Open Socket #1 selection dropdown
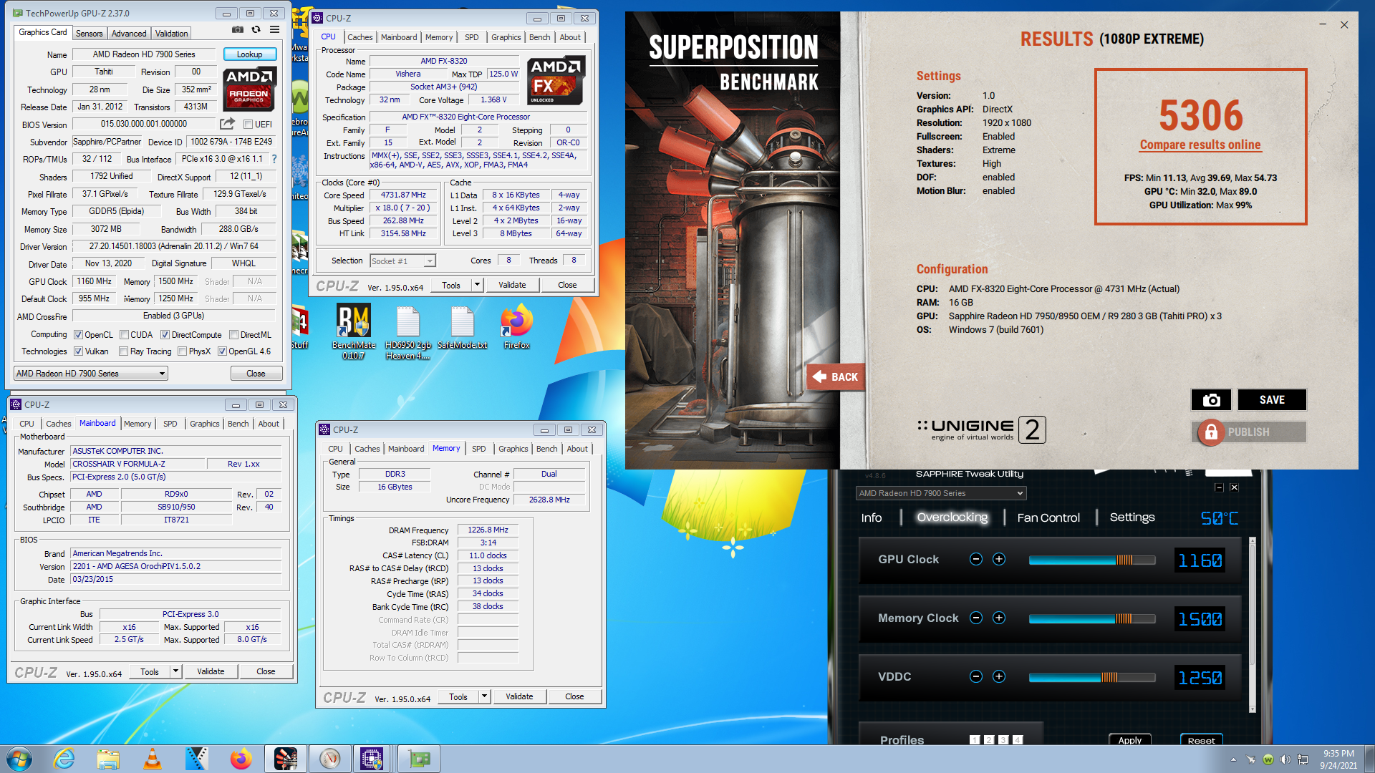This screenshot has width=1375, height=773. [x=402, y=261]
